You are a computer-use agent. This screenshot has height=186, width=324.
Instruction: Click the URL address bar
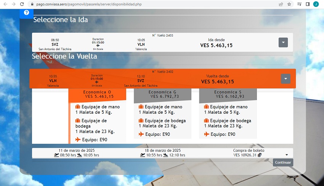point(152,4)
